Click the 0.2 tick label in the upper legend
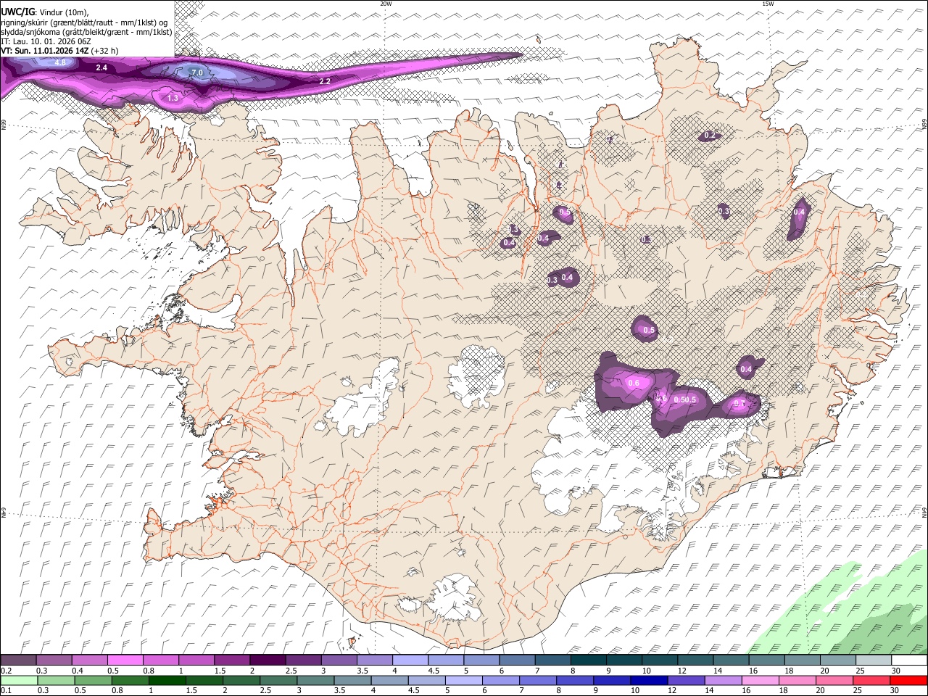Screen dimensions: 928x696 [6, 671]
